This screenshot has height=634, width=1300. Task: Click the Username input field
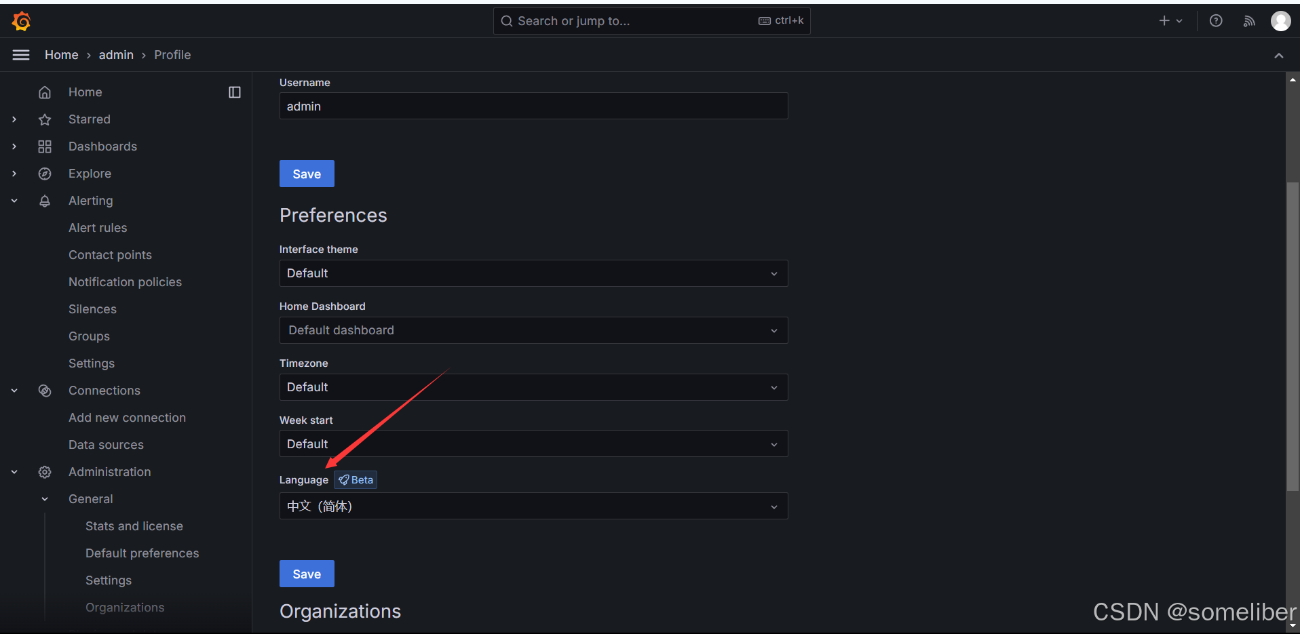pos(533,106)
